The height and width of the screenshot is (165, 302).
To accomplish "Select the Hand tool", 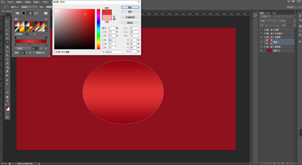I will (7, 97).
